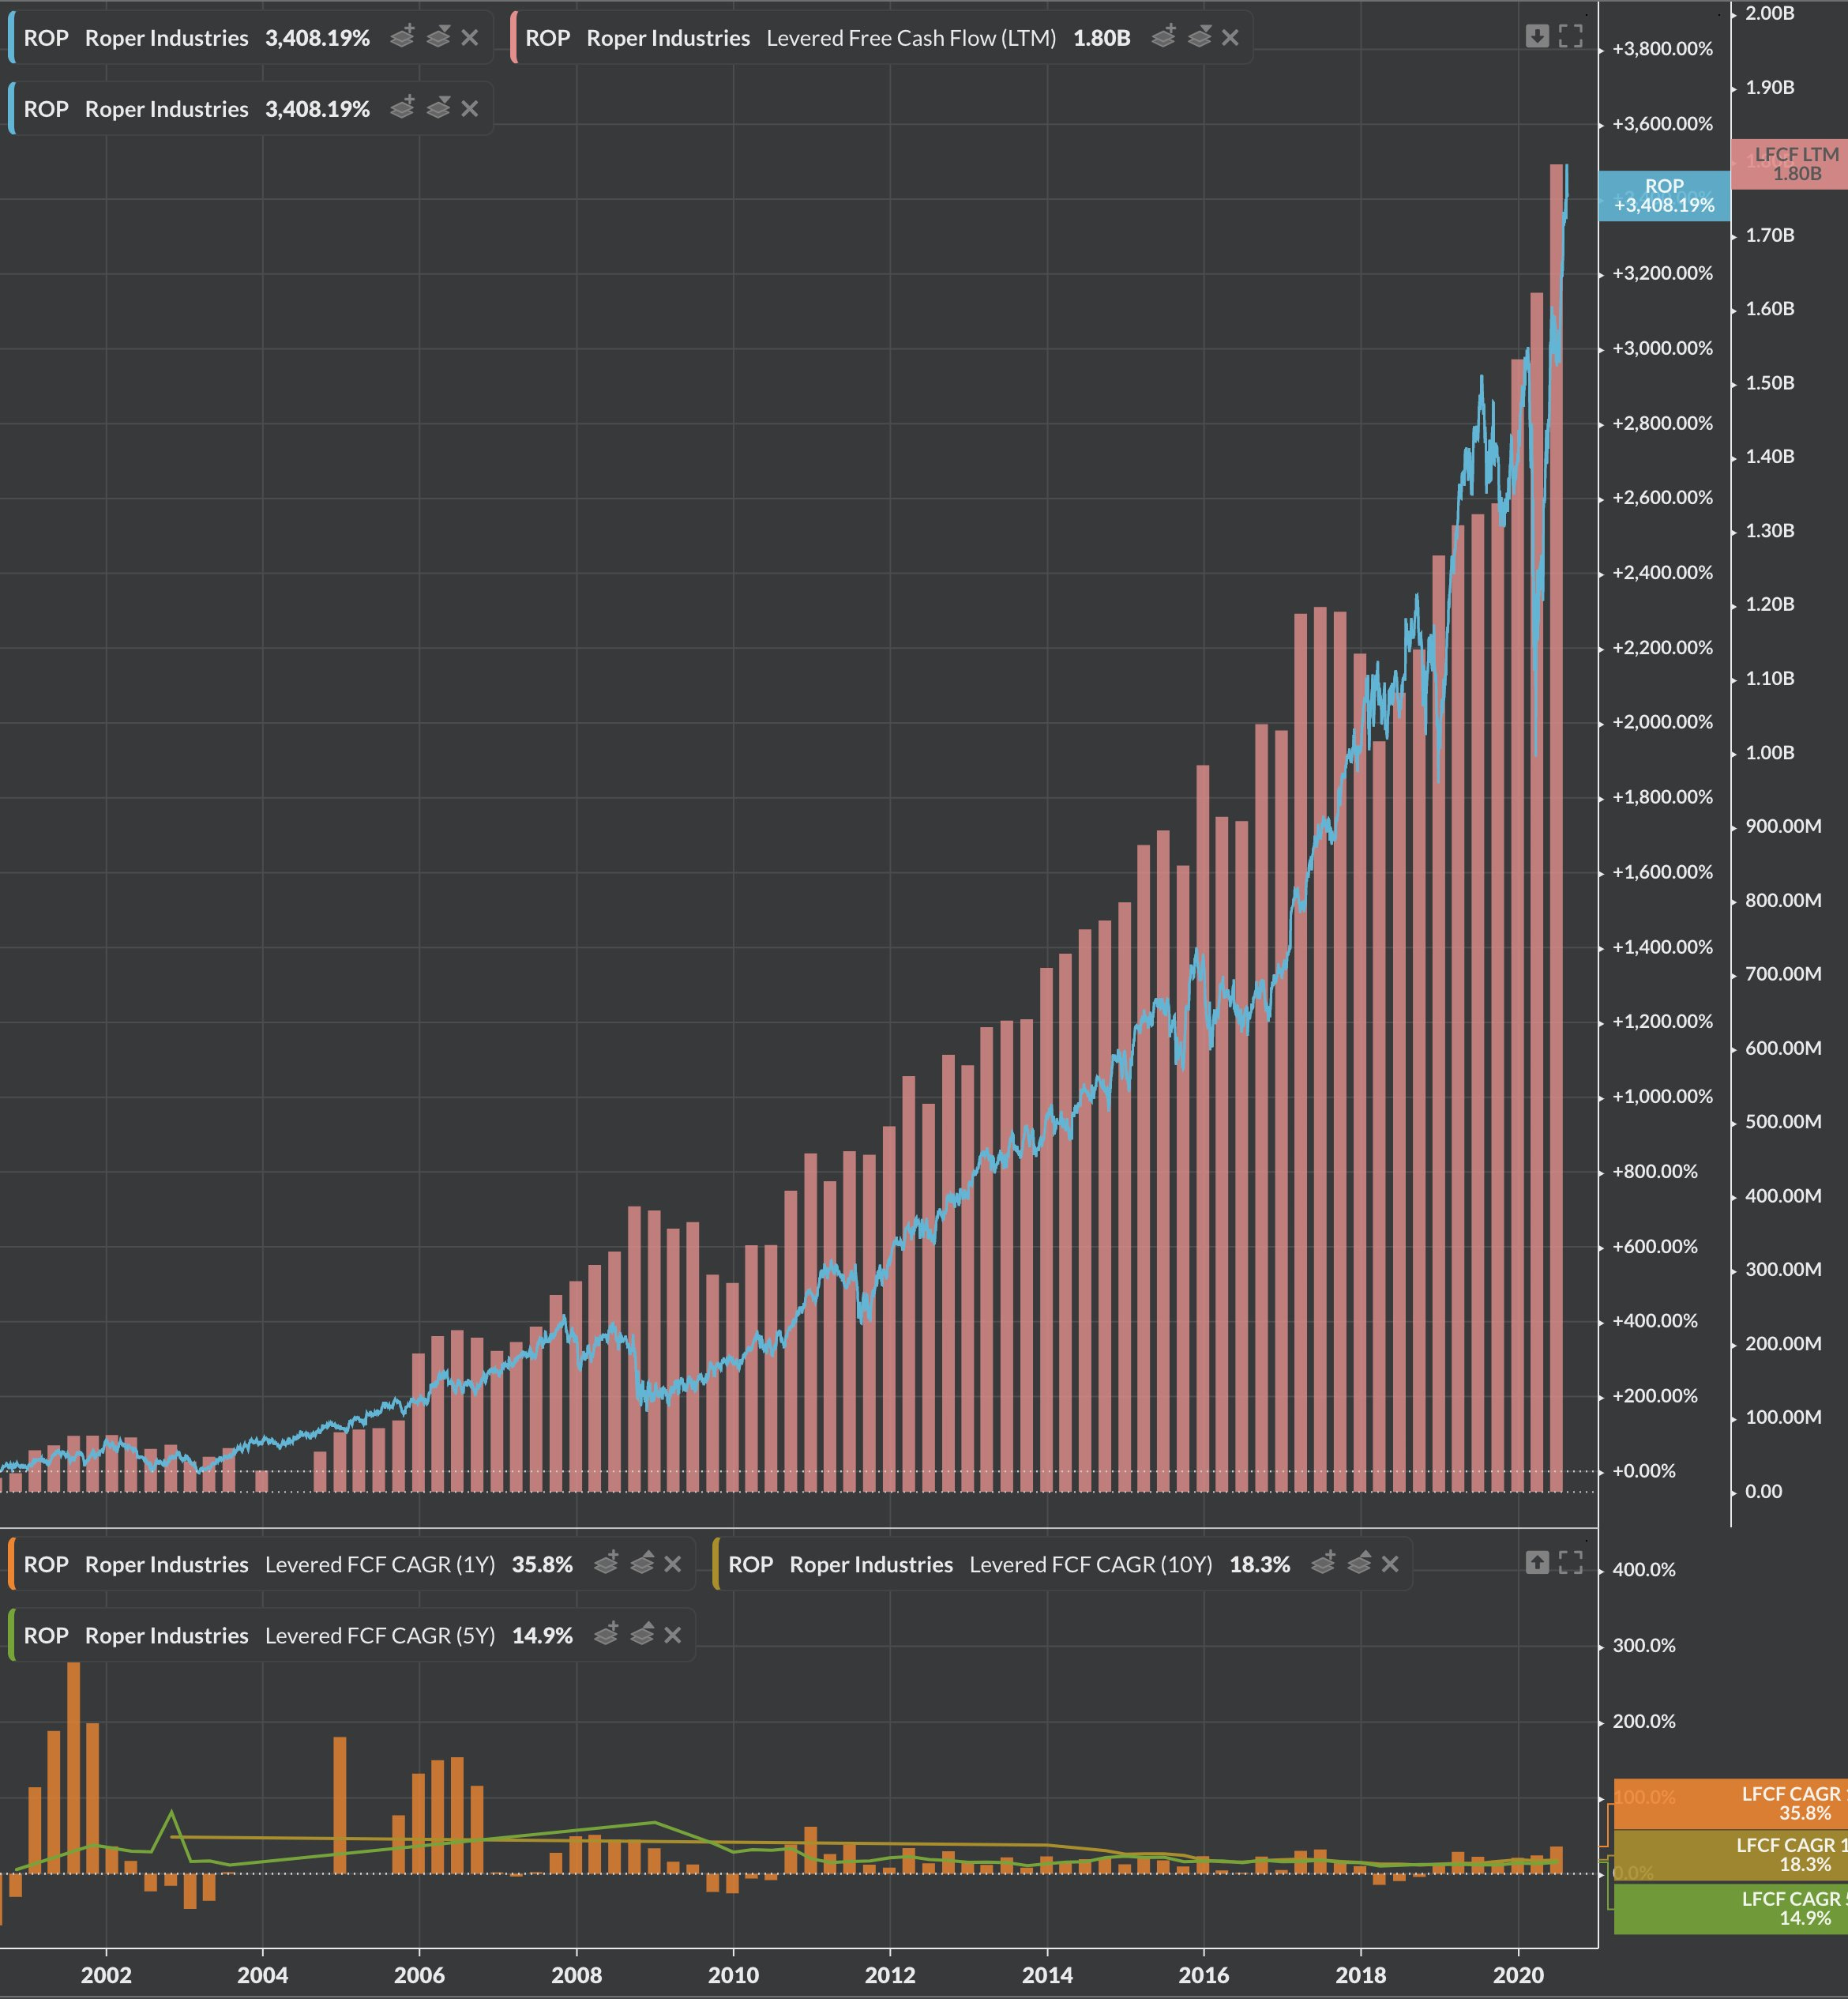This screenshot has width=1848, height=1999.
Task: Move Levered Free Cash Flow (LTM) series to lower pane
Action: (1199, 37)
